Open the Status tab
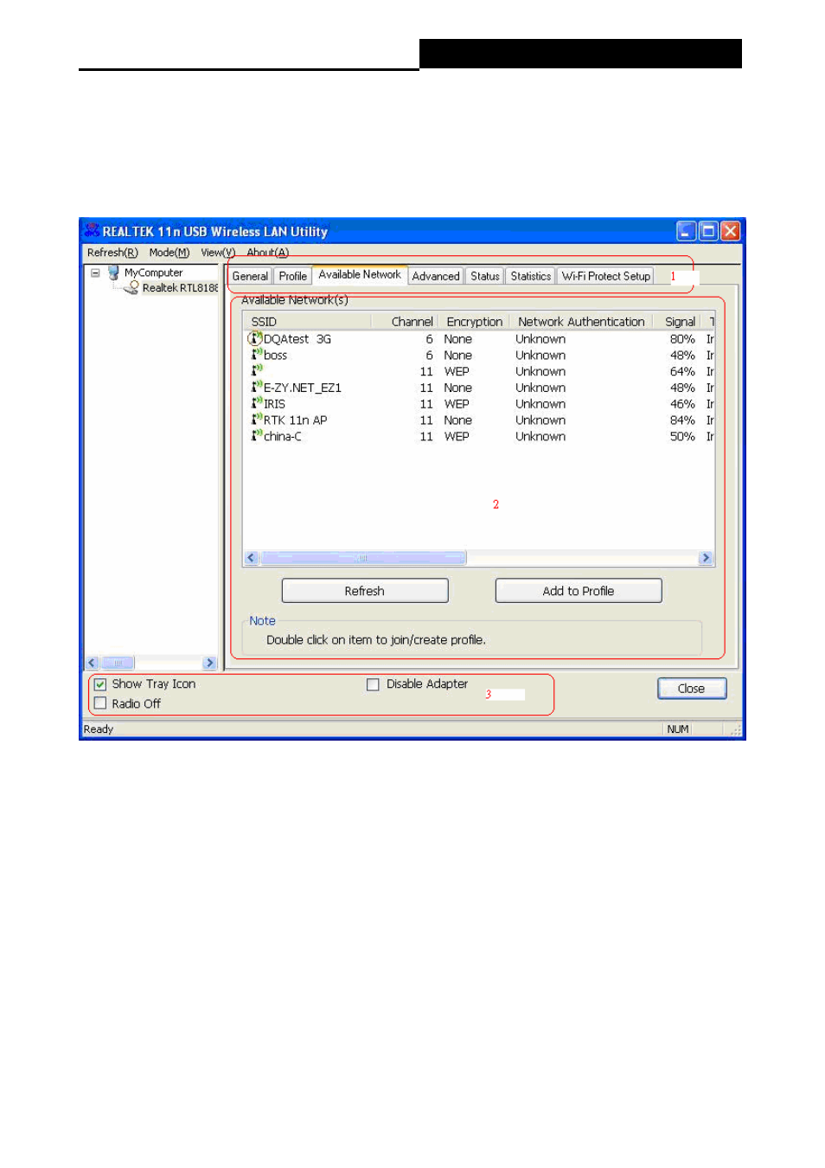 point(485,276)
